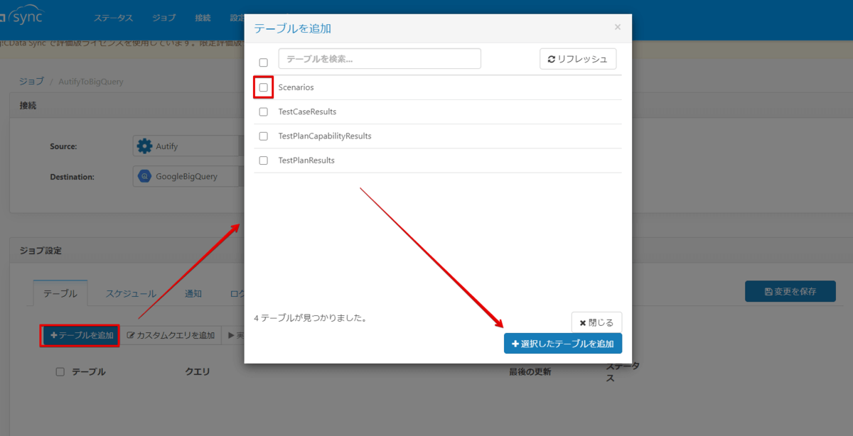Click the ジョブ breadcrumb link

click(x=31, y=82)
